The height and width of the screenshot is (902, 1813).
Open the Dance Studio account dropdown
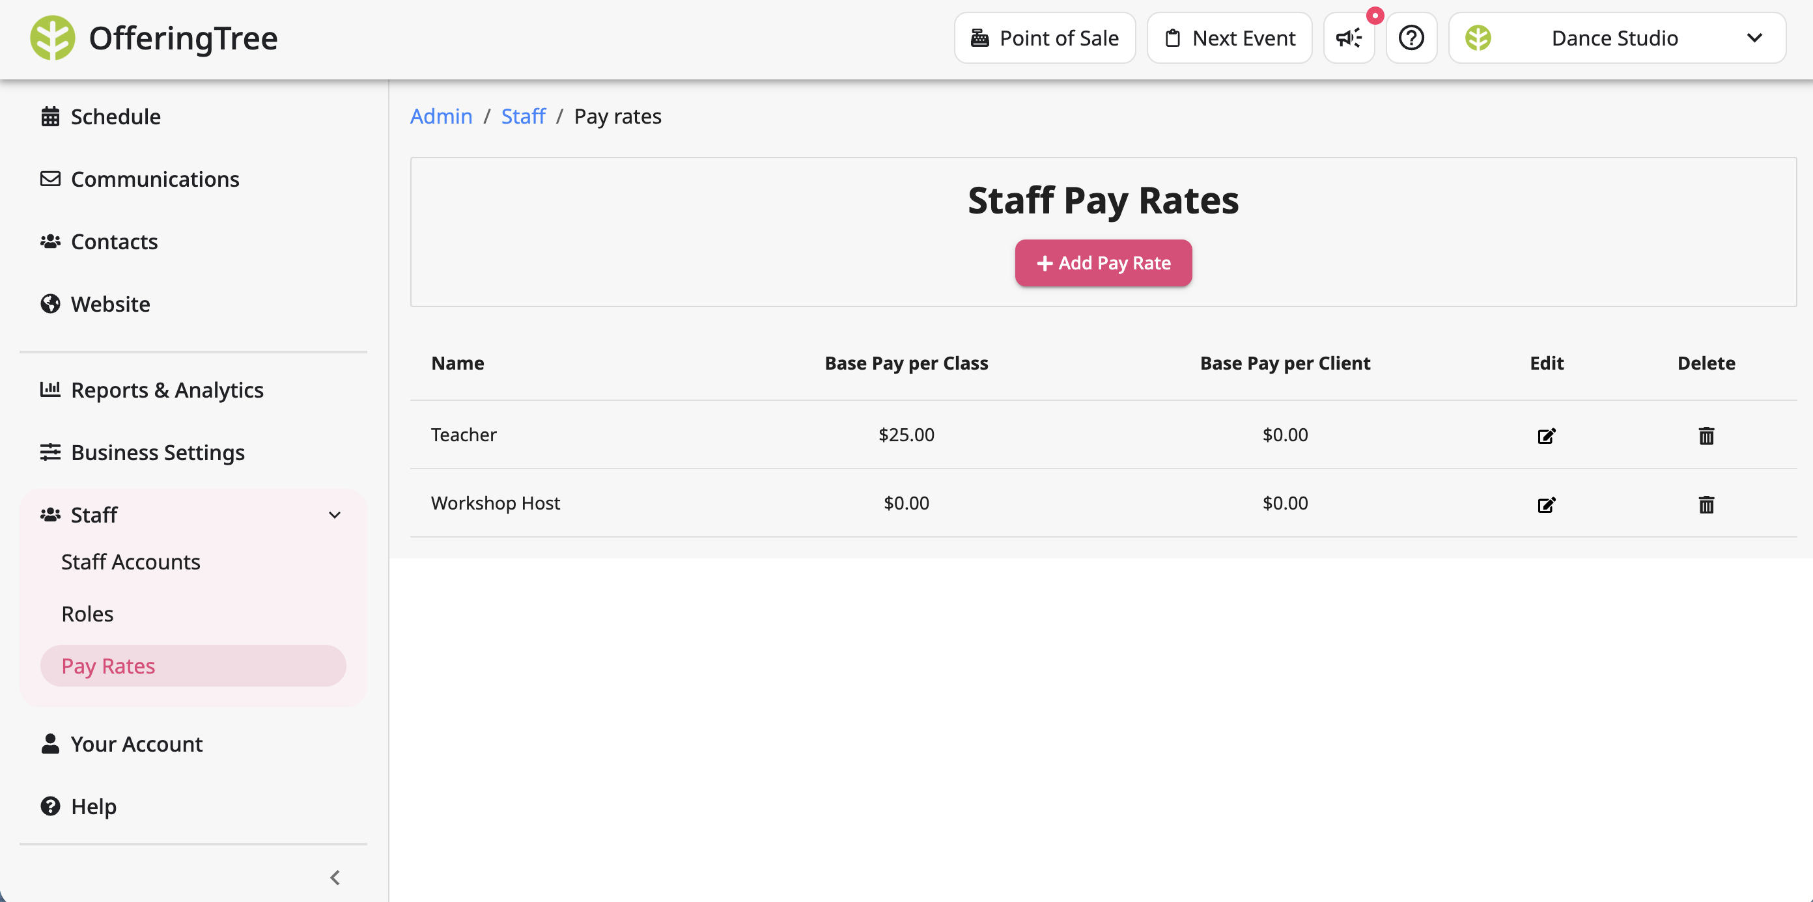point(1616,38)
